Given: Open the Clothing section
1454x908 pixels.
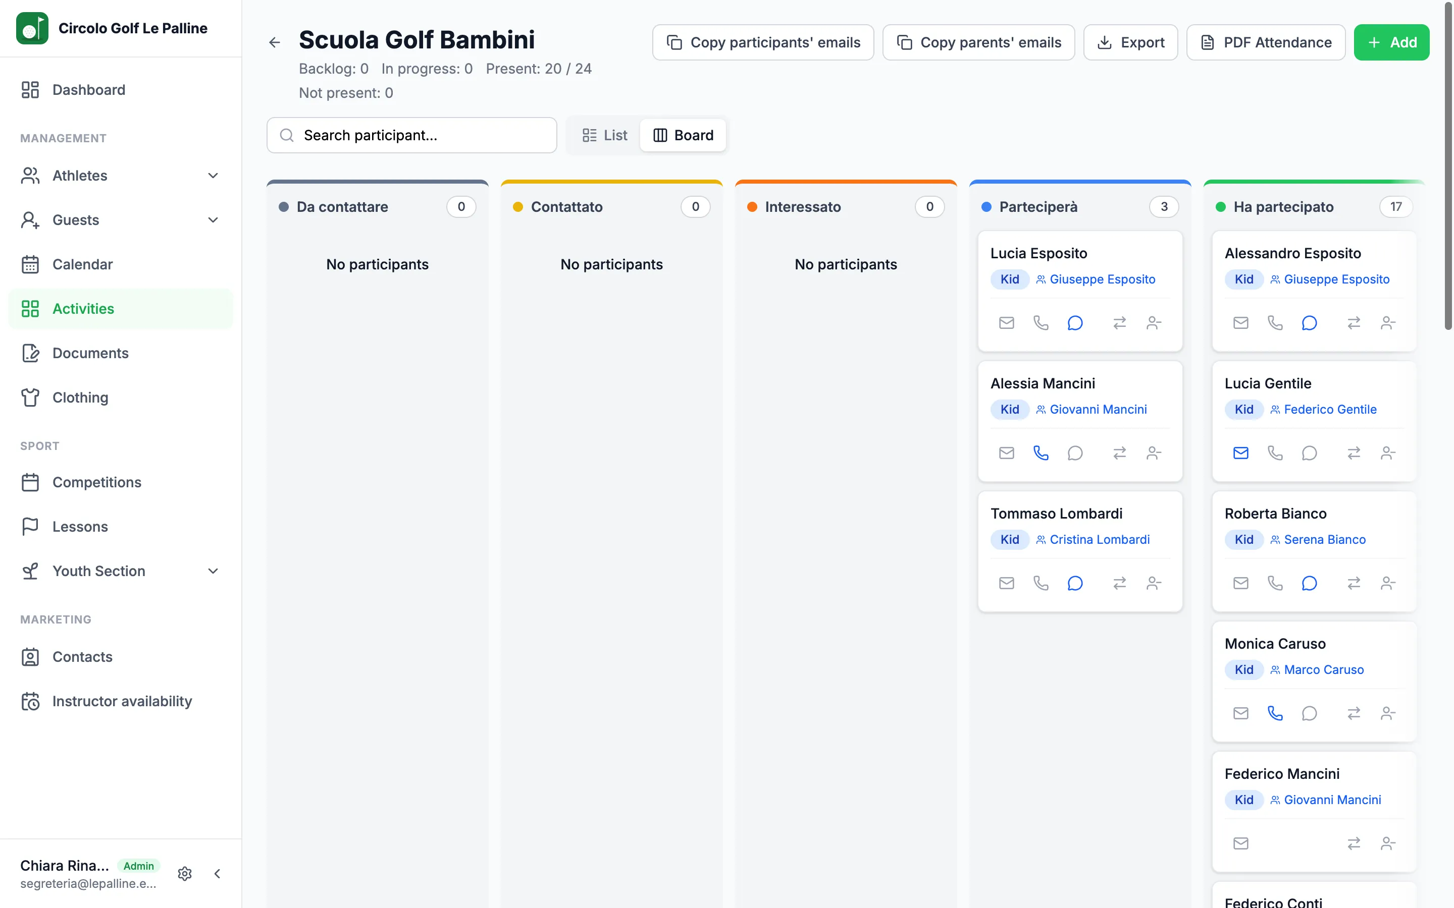Looking at the screenshot, I should coord(121,398).
